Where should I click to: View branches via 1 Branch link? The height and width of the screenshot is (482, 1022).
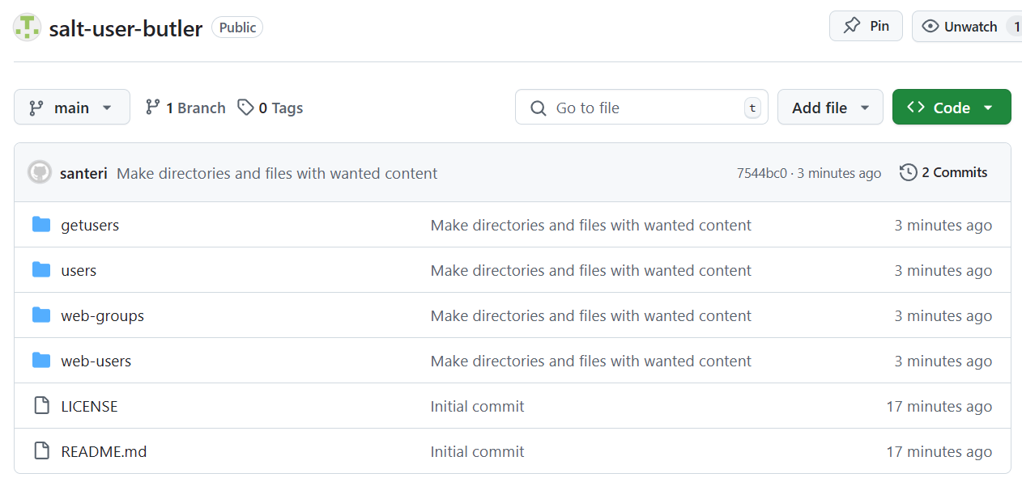click(185, 108)
